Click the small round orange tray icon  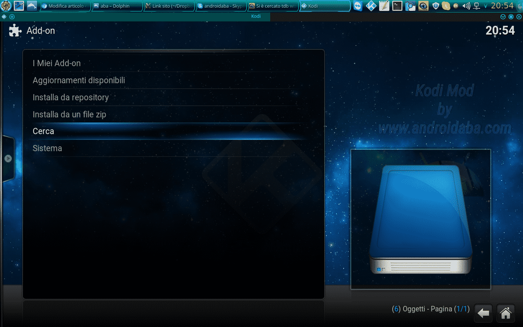tap(456, 6)
